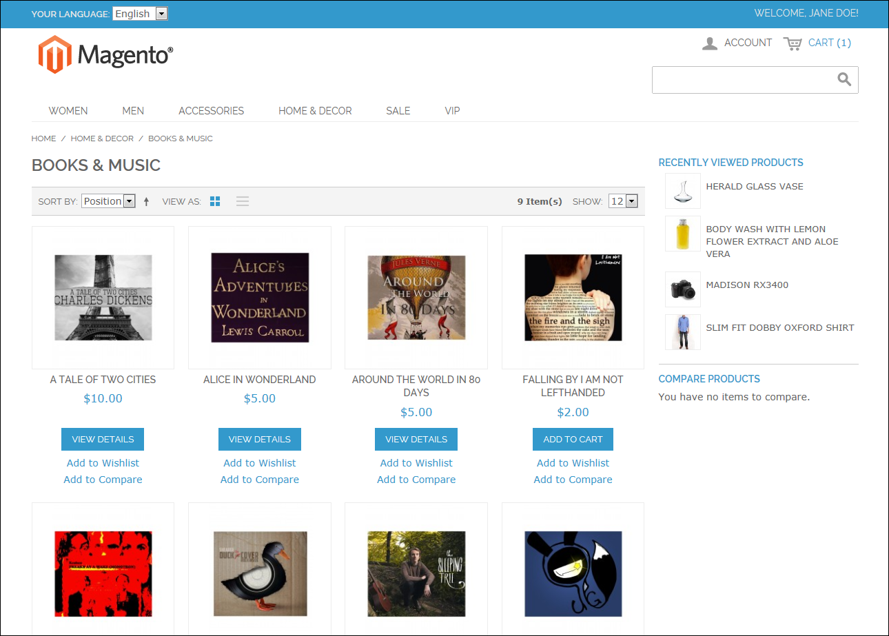Screen dimensions: 889x636
Task: Click Around the World in 80 Days title
Action: [416, 386]
